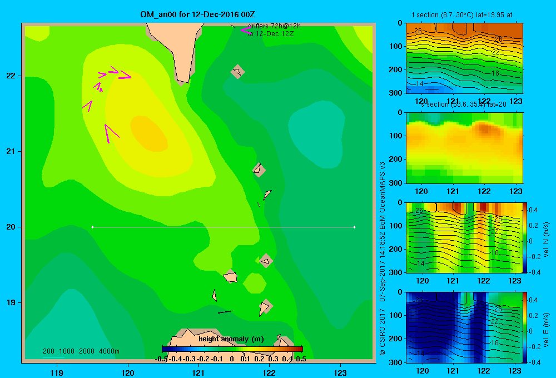This screenshot has height=378, width=556.
Task: Open the salinity section plot panel
Action: [x=464, y=148]
